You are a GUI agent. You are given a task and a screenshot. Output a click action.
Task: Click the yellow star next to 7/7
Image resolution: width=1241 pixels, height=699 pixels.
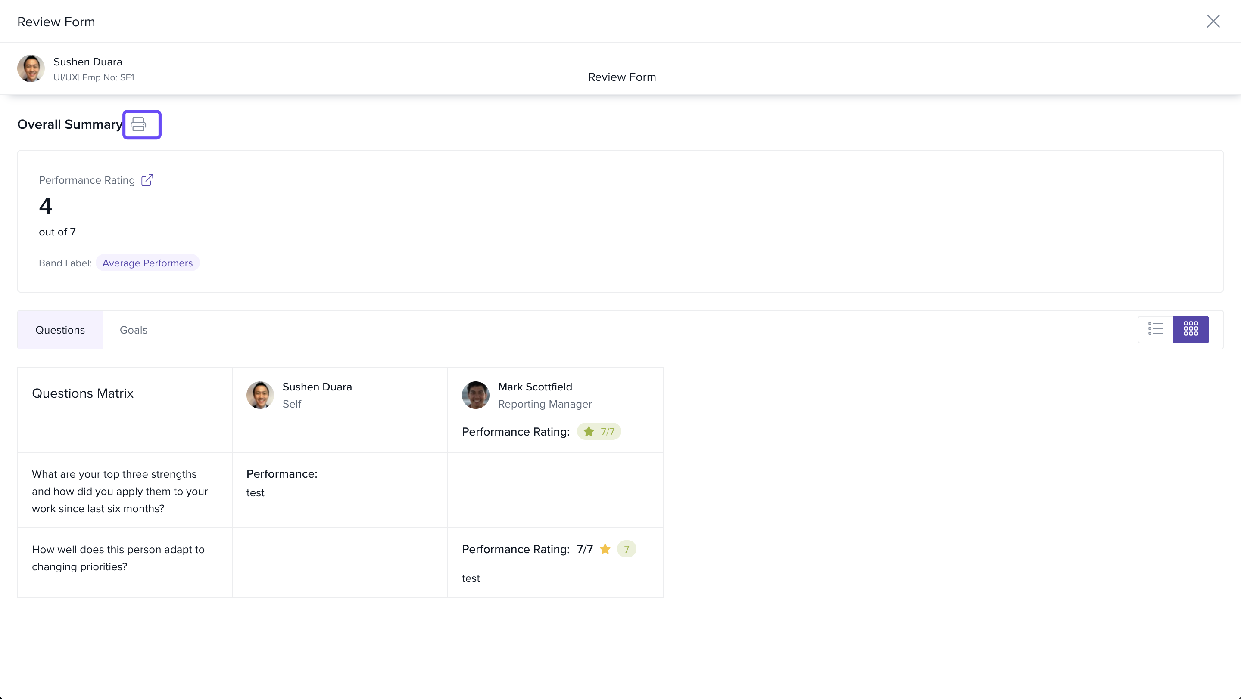[605, 549]
